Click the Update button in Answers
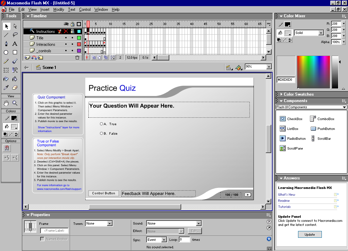 310,234
